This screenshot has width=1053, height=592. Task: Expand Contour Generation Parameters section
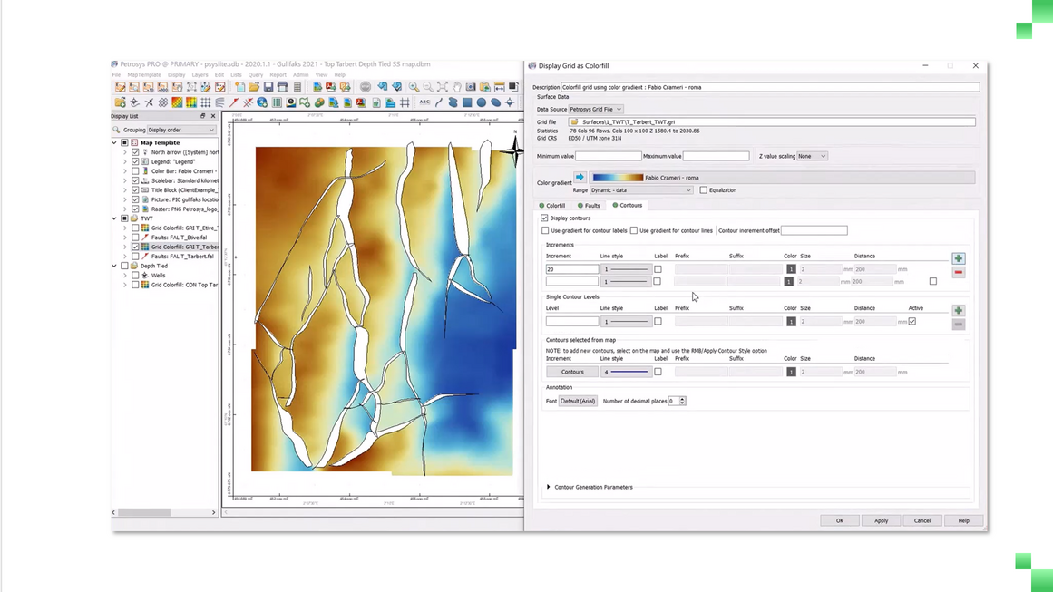549,487
